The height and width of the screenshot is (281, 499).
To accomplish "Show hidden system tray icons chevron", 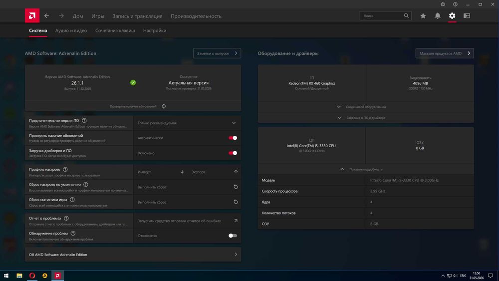I will pyautogui.click(x=443, y=276).
